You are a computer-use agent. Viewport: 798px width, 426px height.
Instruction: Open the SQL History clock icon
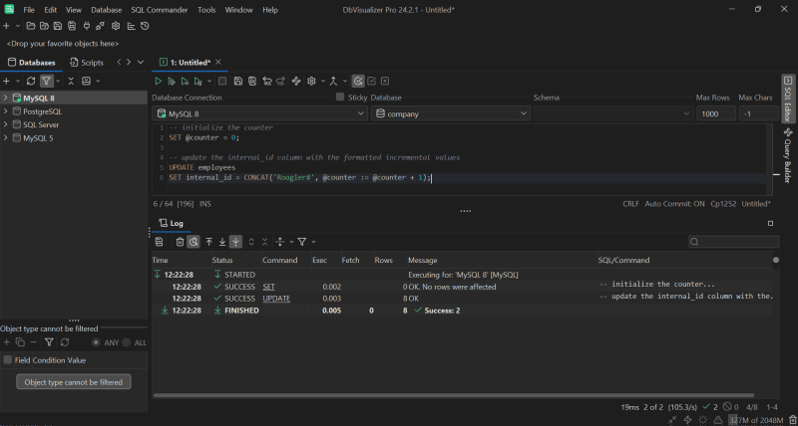pyautogui.click(x=145, y=26)
